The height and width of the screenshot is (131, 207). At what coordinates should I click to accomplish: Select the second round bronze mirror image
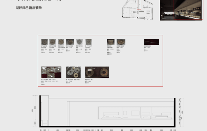coord(53,42)
